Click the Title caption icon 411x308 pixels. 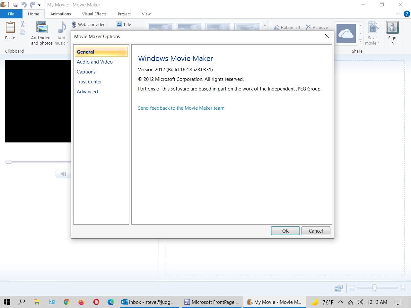pyautogui.click(x=119, y=24)
